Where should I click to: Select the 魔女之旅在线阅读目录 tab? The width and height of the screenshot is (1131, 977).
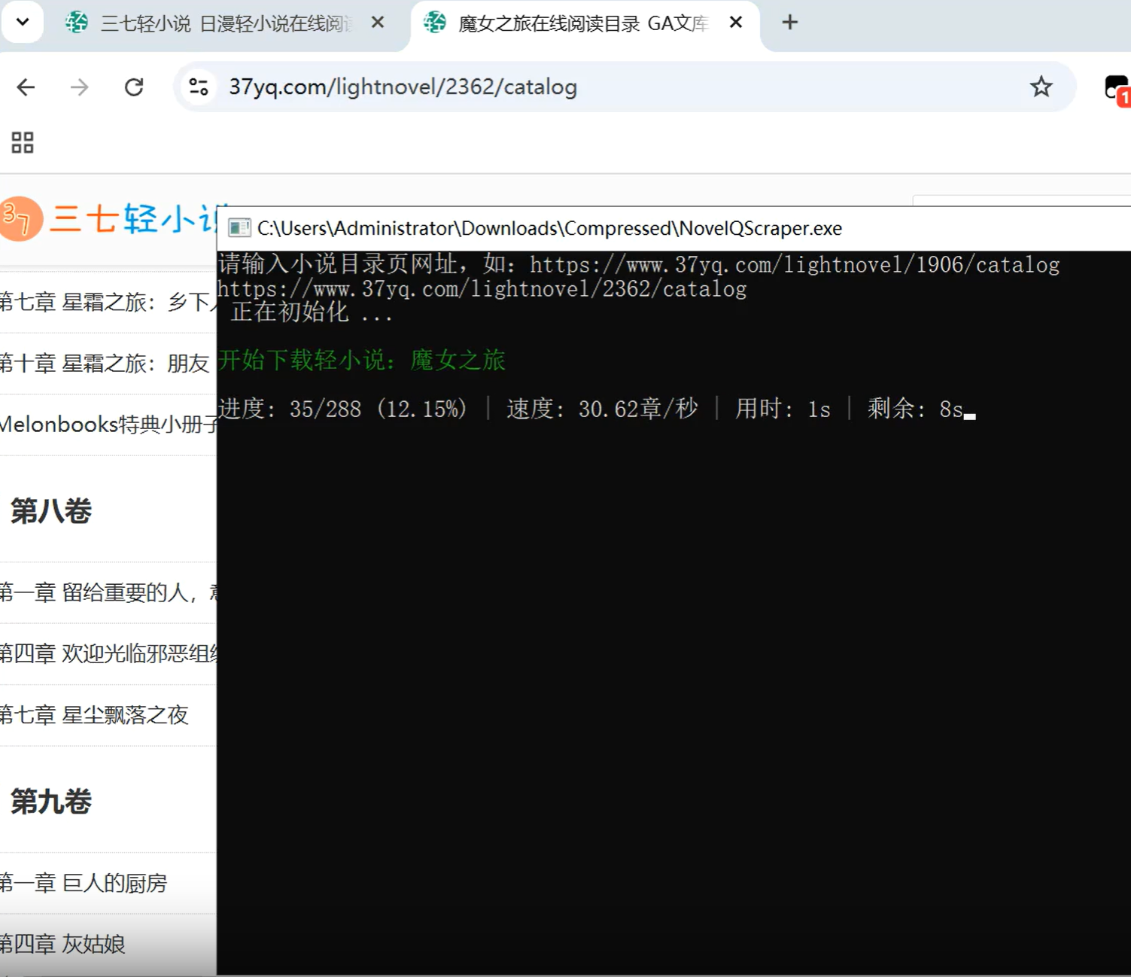(583, 23)
